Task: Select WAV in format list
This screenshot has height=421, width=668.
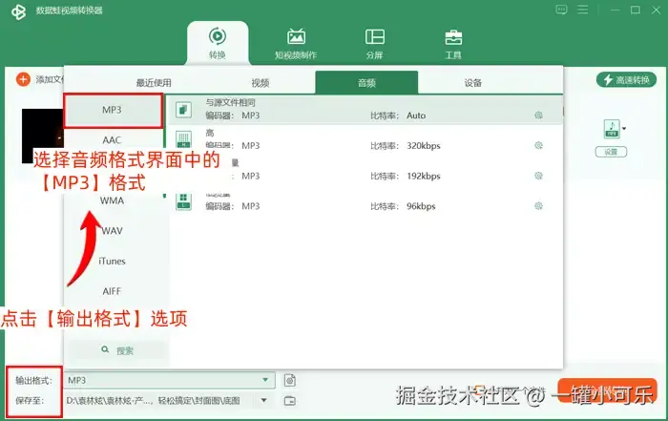Action: pyautogui.click(x=113, y=230)
